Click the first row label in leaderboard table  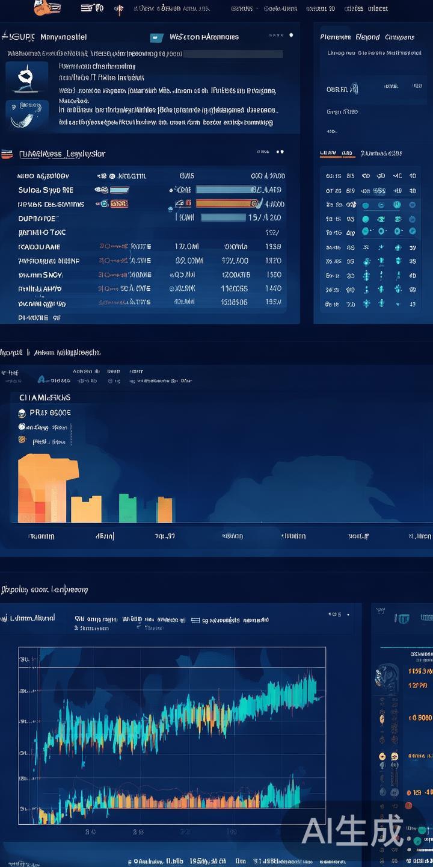pyautogui.click(x=43, y=176)
